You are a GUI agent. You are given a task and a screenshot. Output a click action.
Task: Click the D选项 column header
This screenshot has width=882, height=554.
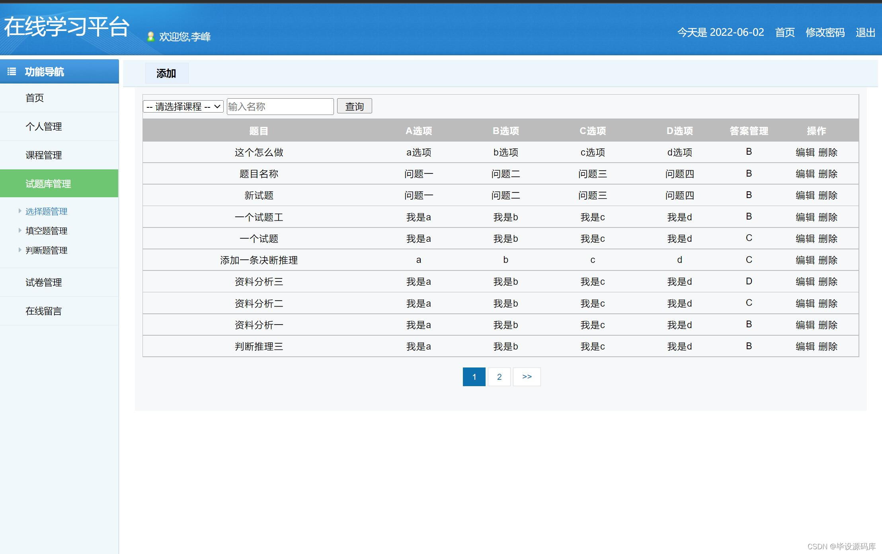pyautogui.click(x=679, y=131)
